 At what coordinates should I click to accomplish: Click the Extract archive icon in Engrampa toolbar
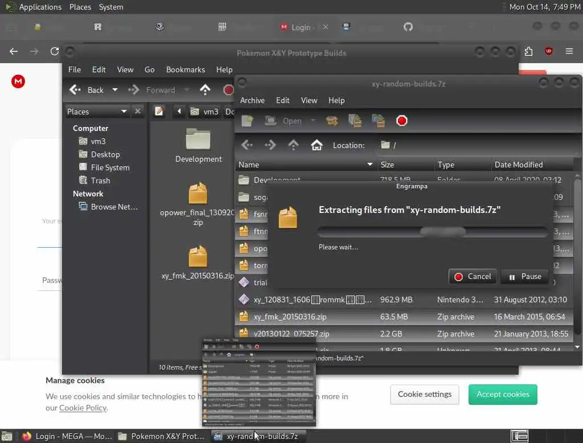pyautogui.click(x=332, y=121)
